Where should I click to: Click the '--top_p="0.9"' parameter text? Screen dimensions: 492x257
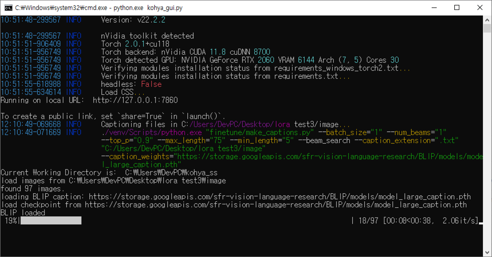(x=127, y=140)
